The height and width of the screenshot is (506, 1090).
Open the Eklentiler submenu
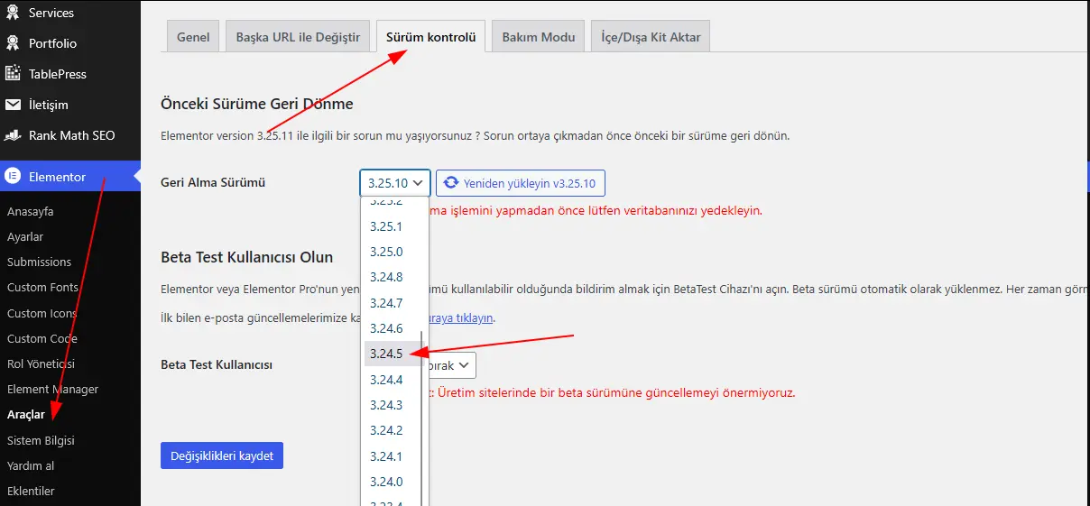(x=32, y=492)
